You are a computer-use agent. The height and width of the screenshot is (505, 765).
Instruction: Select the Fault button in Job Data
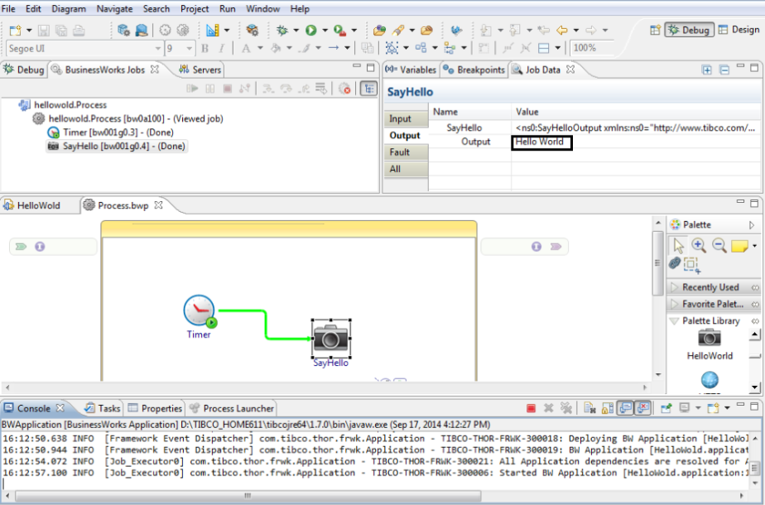[x=401, y=152]
